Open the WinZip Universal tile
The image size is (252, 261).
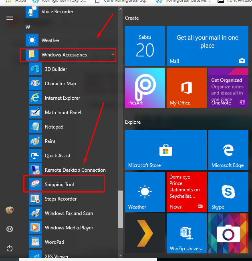click(187, 233)
